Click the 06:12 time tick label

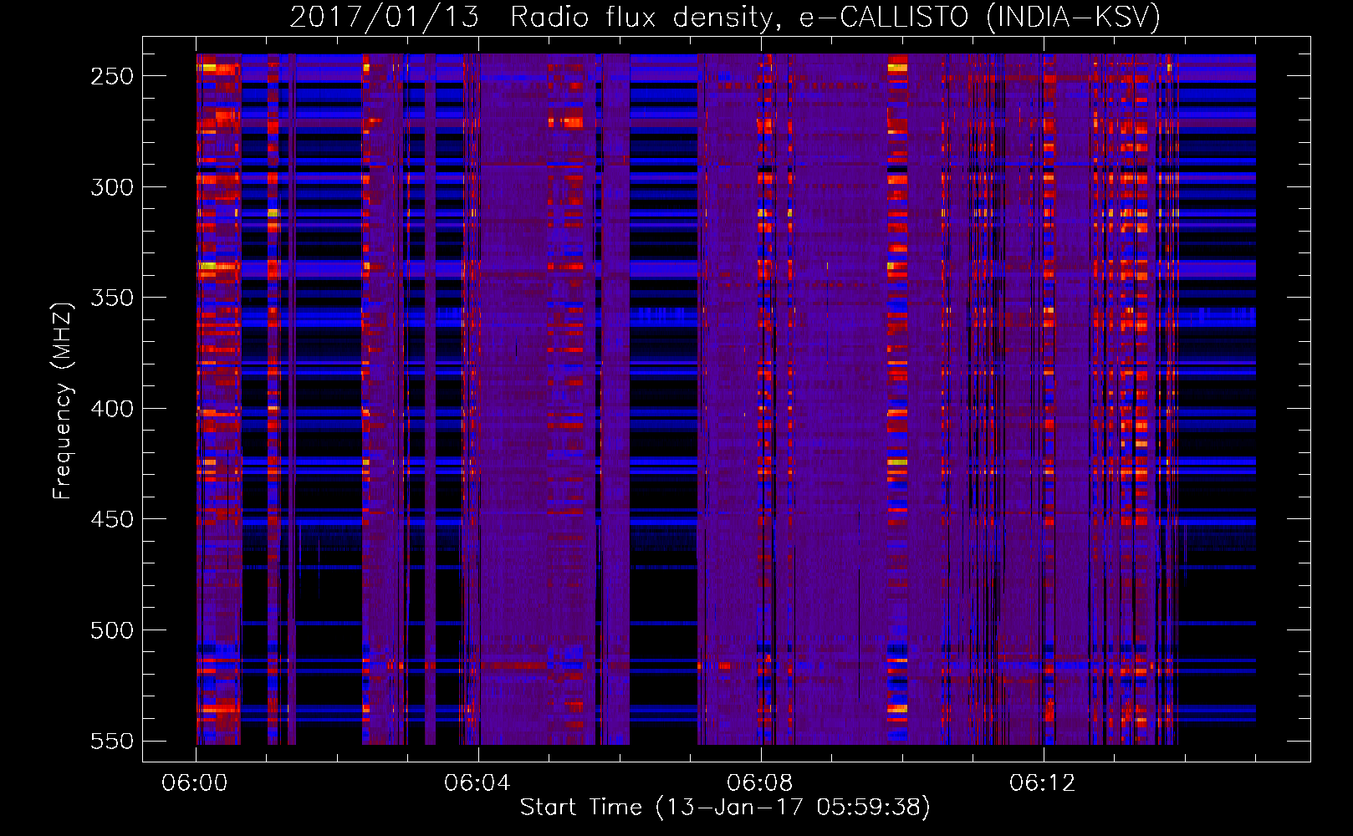1043,783
